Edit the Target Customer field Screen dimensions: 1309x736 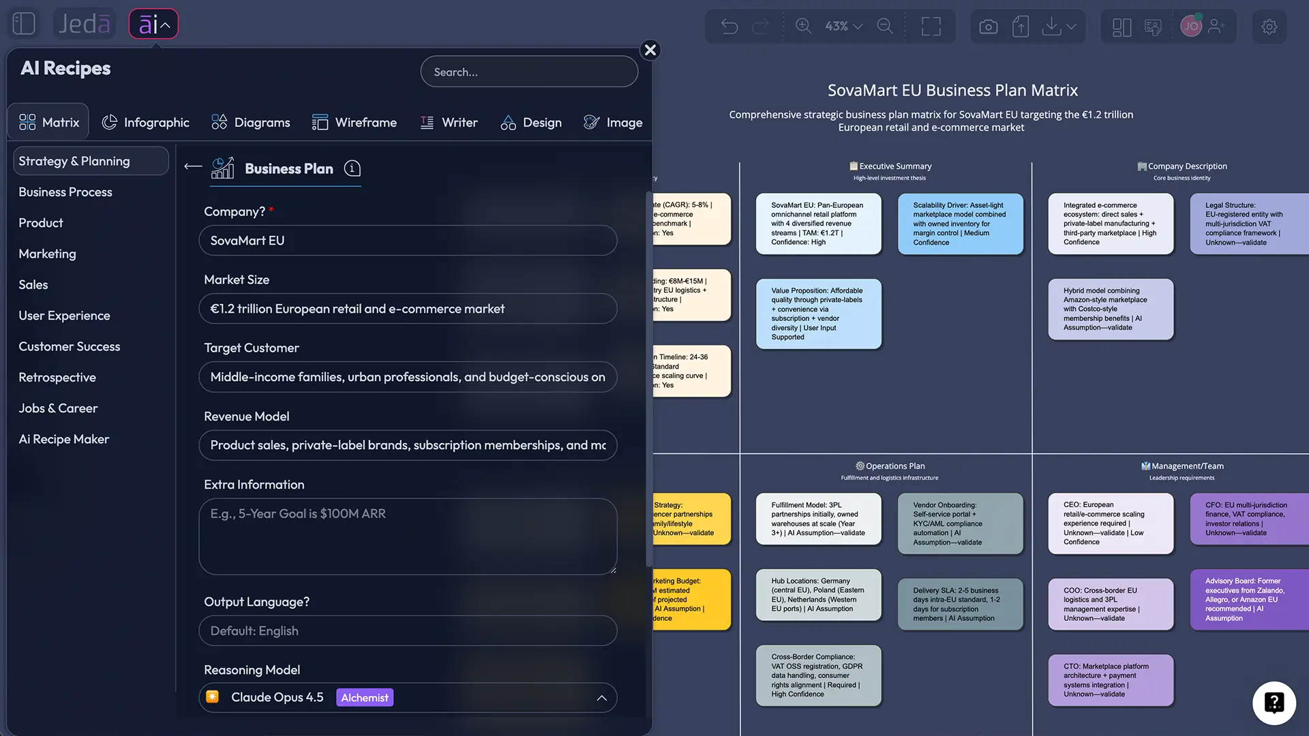click(408, 377)
